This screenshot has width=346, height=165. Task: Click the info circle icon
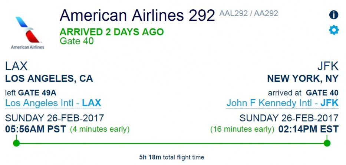click(x=334, y=15)
